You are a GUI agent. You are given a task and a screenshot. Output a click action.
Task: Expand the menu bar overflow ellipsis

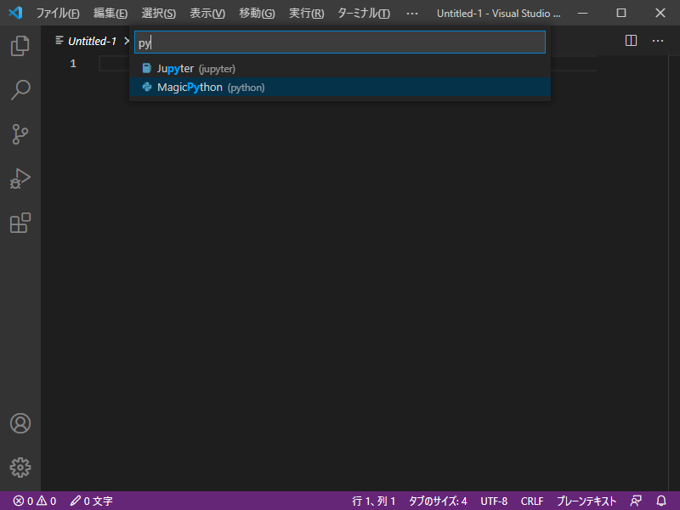coord(412,13)
